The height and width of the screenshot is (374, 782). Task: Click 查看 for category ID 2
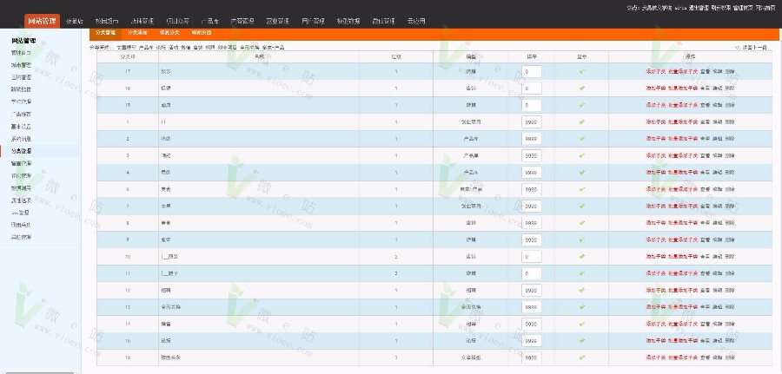click(x=705, y=139)
